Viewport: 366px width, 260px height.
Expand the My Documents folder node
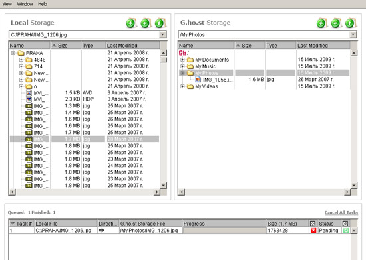point(182,60)
